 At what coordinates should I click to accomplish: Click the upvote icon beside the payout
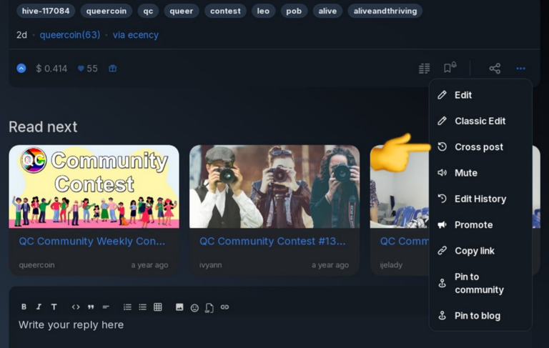(x=21, y=69)
